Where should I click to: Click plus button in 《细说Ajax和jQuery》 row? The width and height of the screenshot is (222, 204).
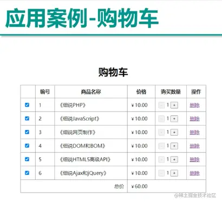[174, 173]
